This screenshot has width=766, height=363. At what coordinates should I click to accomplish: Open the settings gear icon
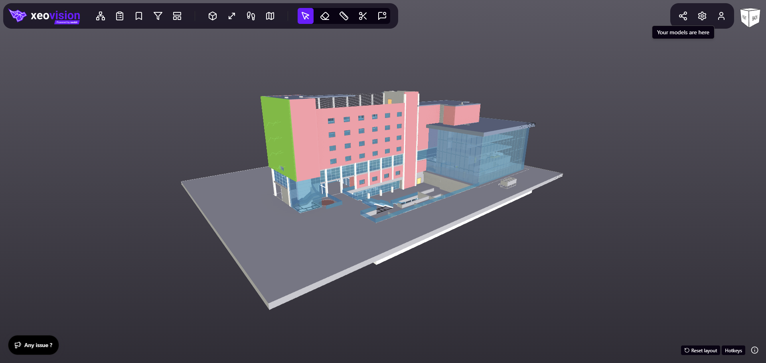[702, 16]
